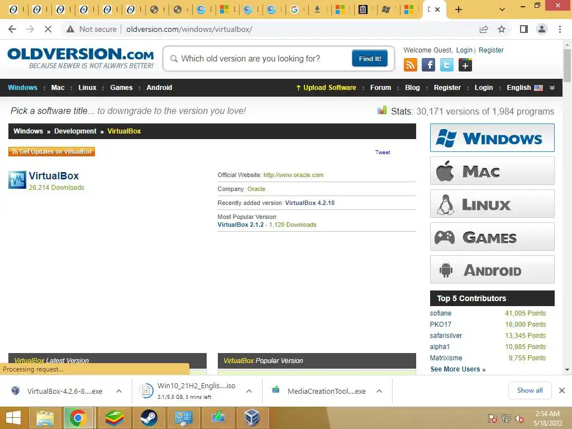Open the Mac platform banner
The height and width of the screenshot is (429, 572).
492,171
